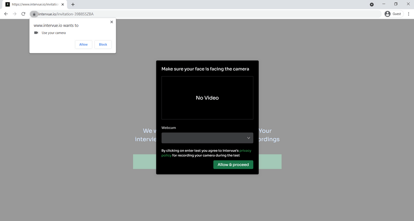Open Chrome's three-dot menu
This screenshot has height=221, width=414.
[x=408, y=13]
